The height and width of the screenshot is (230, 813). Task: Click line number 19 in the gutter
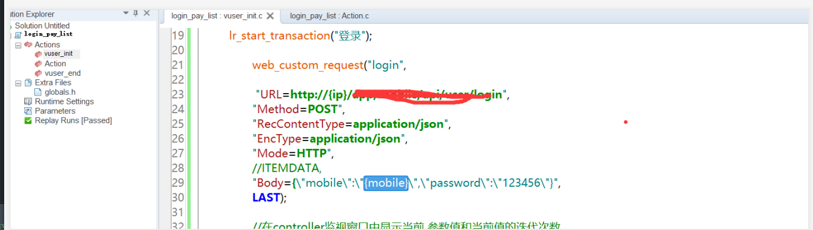(x=178, y=36)
